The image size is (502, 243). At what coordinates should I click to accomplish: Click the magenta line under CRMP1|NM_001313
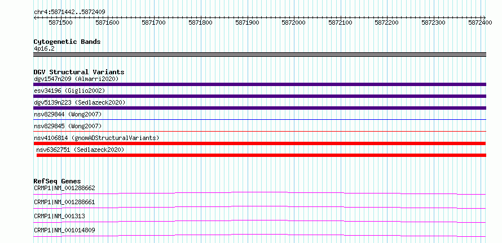coord(259,221)
